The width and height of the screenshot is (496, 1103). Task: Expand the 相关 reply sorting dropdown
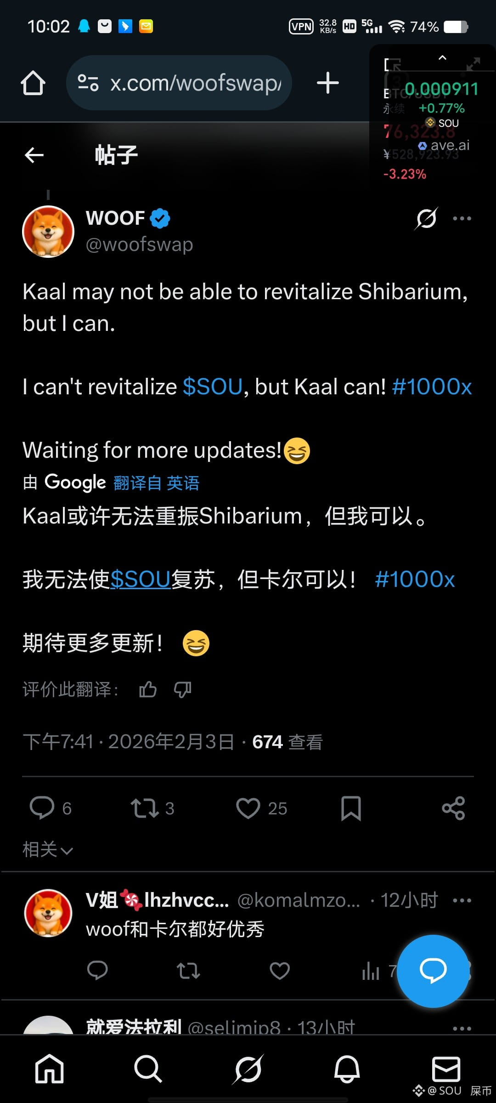point(48,849)
